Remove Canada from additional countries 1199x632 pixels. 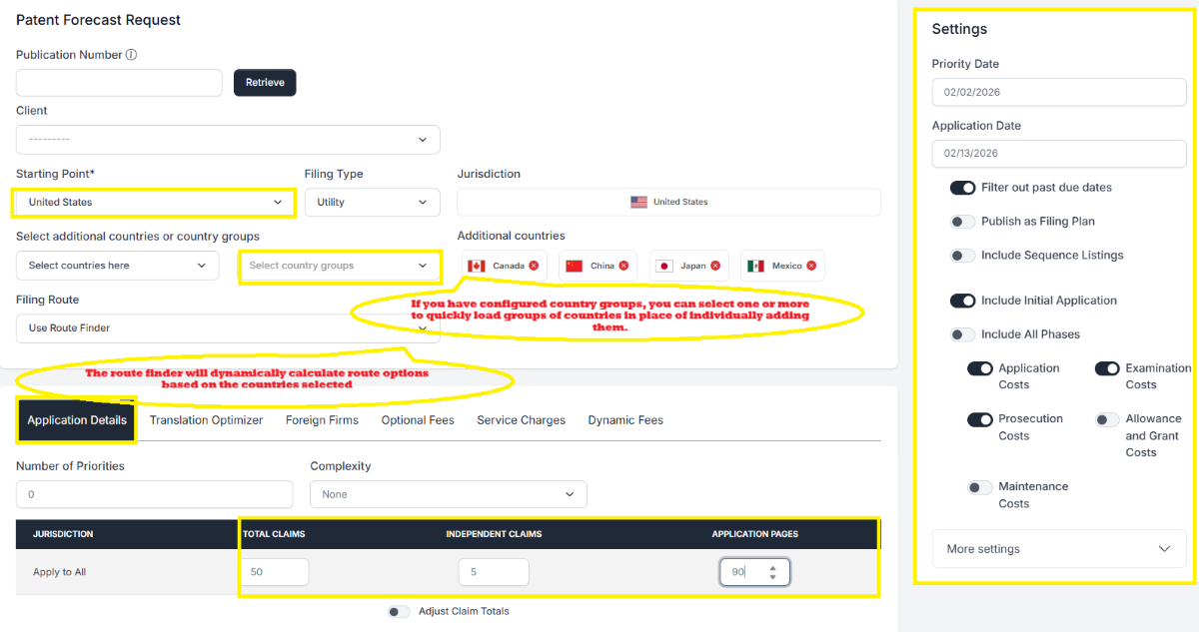(534, 266)
